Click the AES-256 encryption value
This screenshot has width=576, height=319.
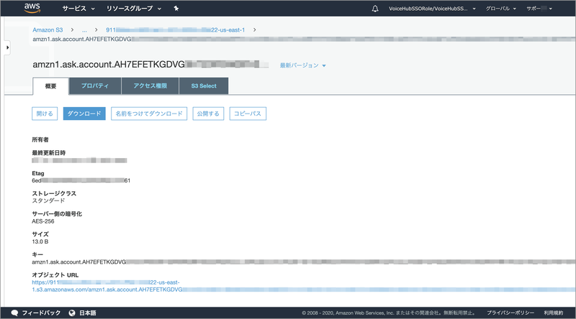pos(43,221)
